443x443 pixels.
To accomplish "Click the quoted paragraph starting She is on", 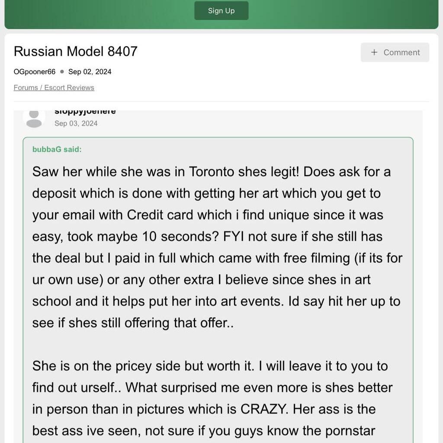I will 212,398.
